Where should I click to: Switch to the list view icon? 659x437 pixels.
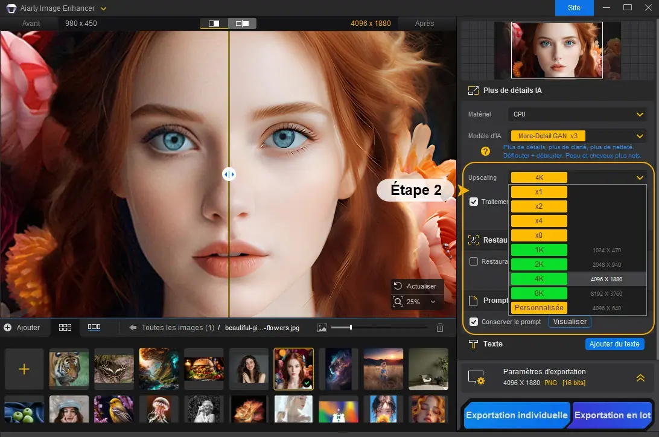pyautogui.click(x=95, y=327)
